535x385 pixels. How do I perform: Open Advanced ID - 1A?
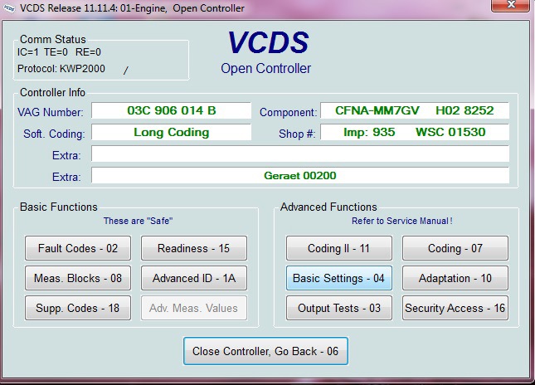coord(194,278)
